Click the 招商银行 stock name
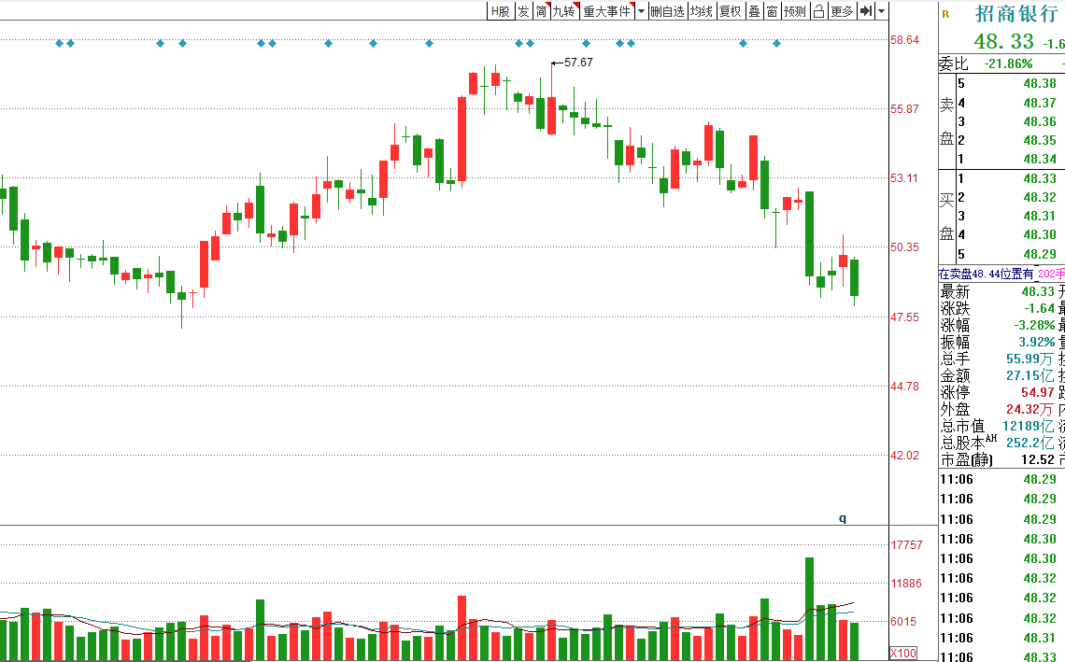Image resolution: width=1065 pixels, height=662 pixels. coord(1016,14)
